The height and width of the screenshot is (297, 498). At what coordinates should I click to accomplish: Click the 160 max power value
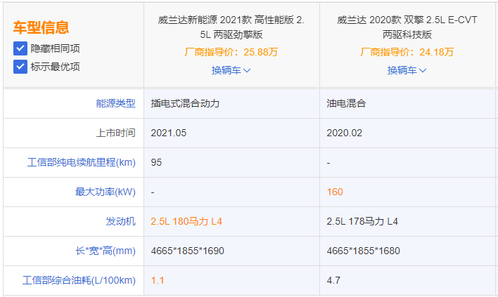coord(335,192)
